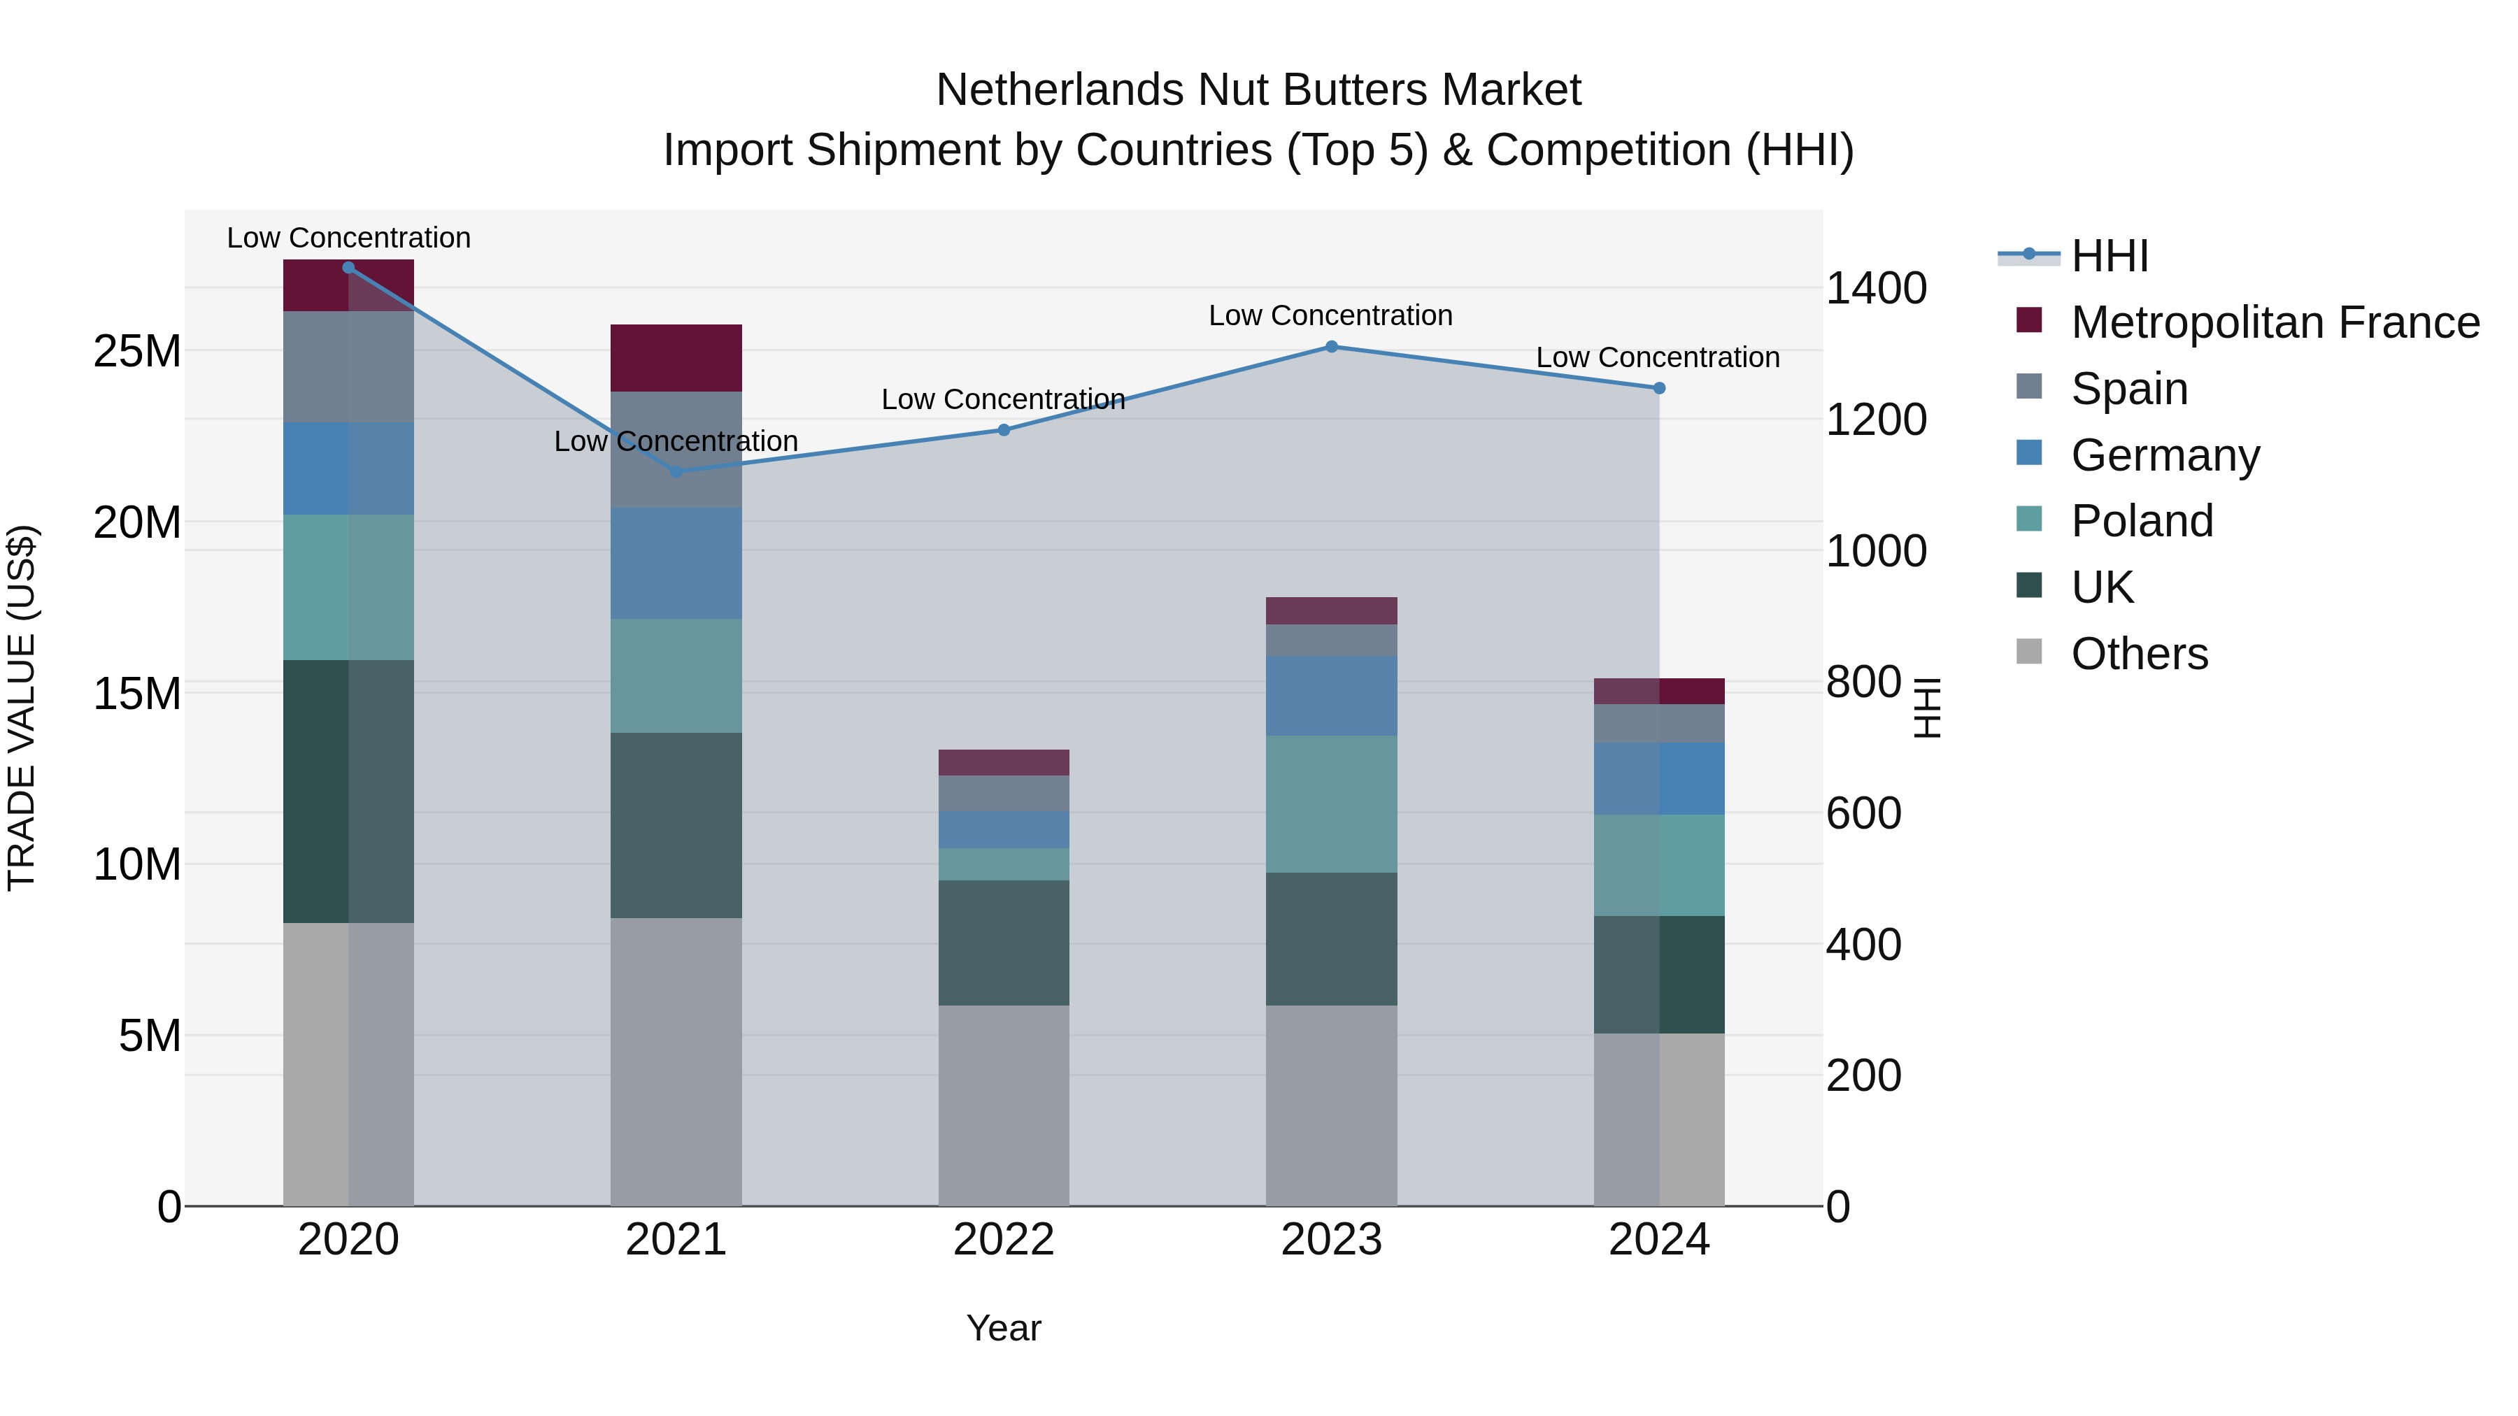This screenshot has width=2518, height=1416.
Task: Toggle Metropolitan France legend entry
Action: (2247, 322)
